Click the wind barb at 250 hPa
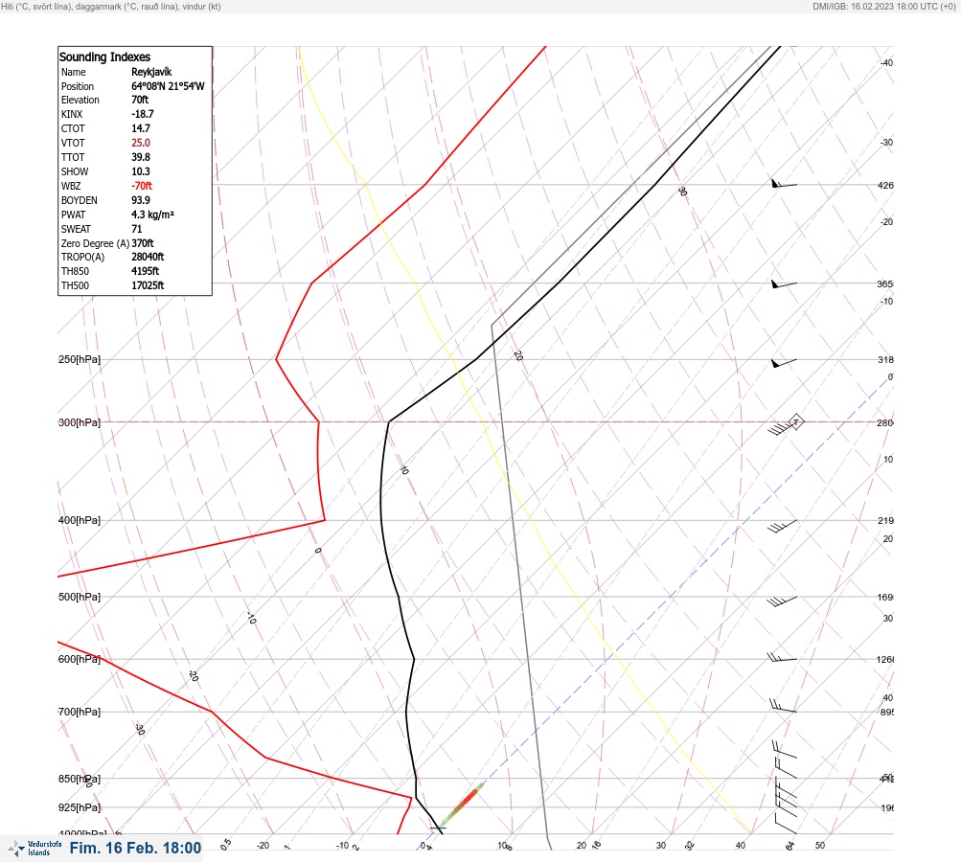This screenshot has width=961, height=862. [x=784, y=363]
